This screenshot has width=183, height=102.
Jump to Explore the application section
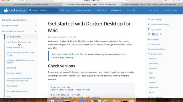point(157,49)
